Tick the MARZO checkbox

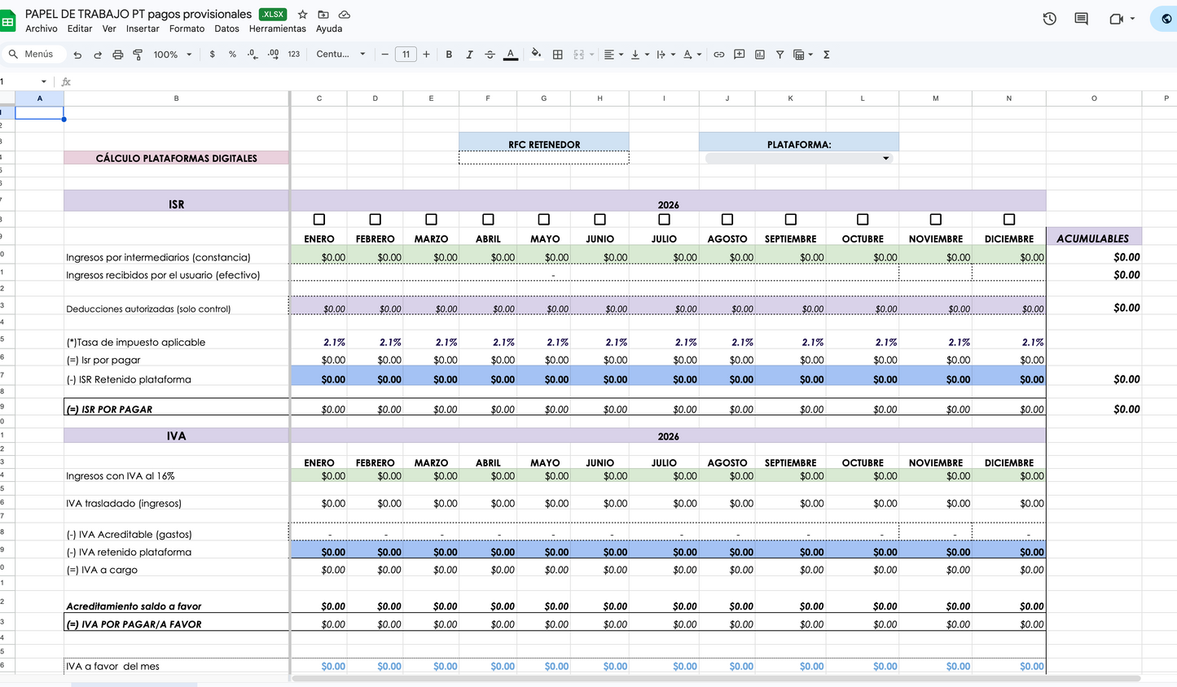431,220
